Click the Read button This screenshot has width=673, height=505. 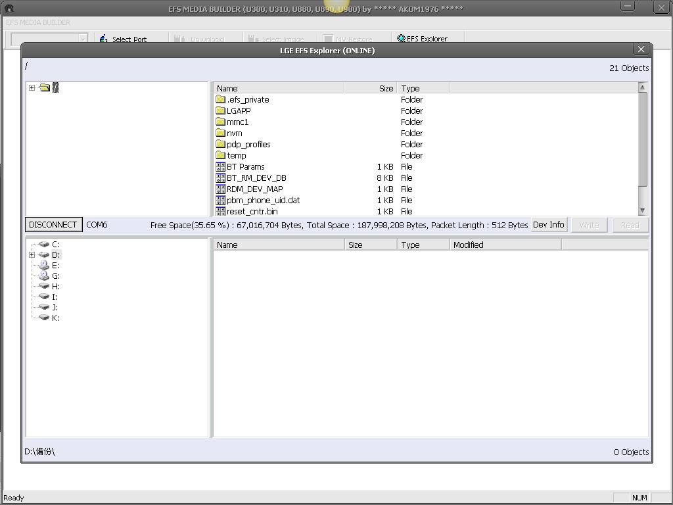(x=630, y=225)
